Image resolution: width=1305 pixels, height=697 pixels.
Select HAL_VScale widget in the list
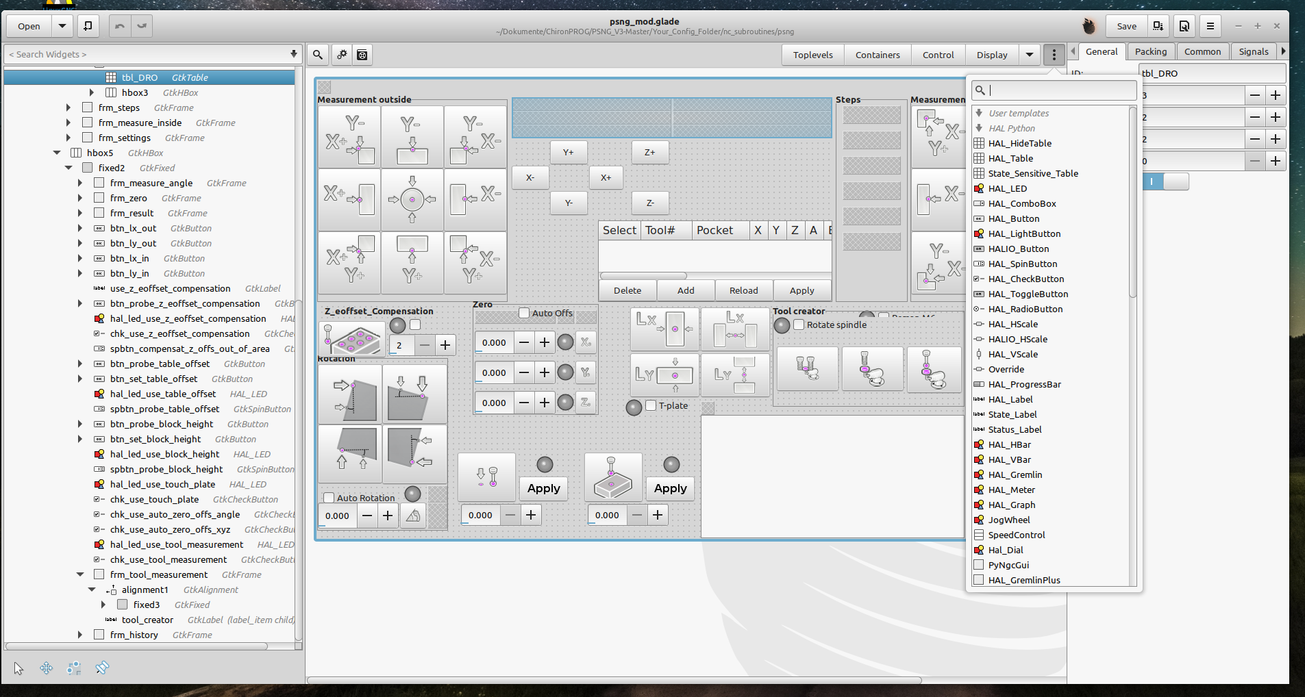point(1012,354)
